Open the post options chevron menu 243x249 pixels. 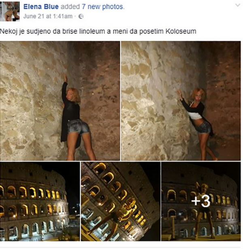pos(238,5)
